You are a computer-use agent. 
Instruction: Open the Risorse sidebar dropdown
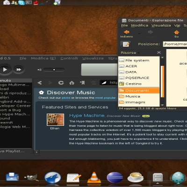130,53
